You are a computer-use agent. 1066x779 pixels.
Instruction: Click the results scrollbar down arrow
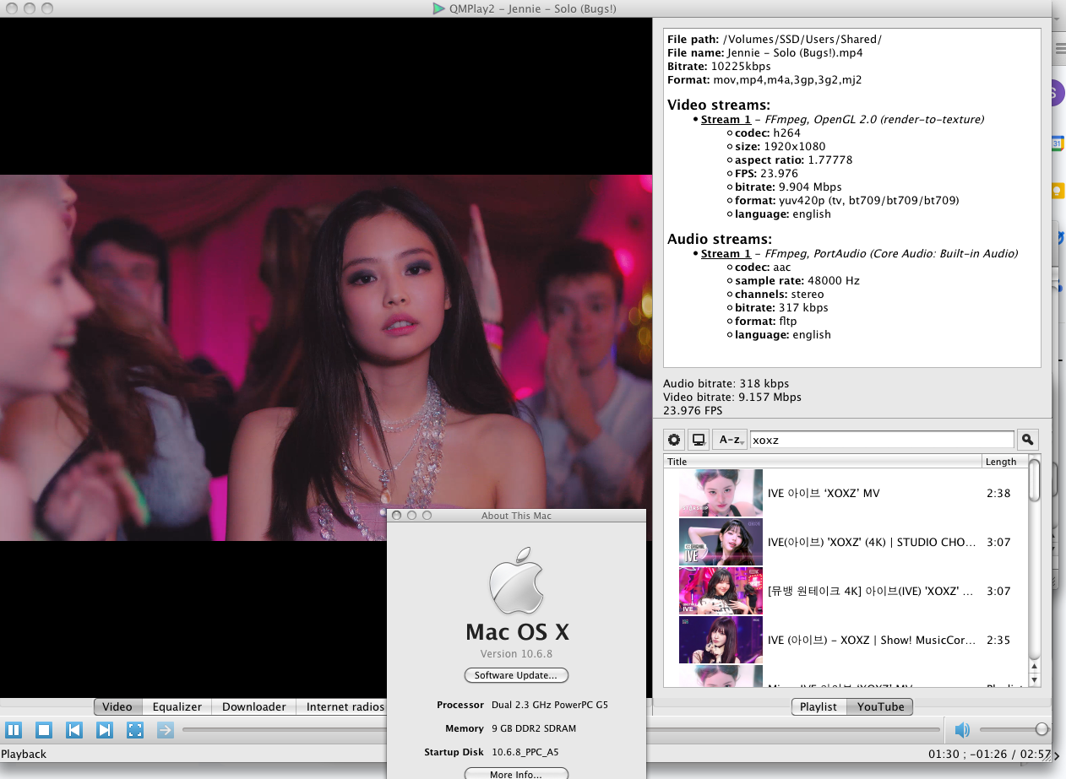pyautogui.click(x=1034, y=679)
